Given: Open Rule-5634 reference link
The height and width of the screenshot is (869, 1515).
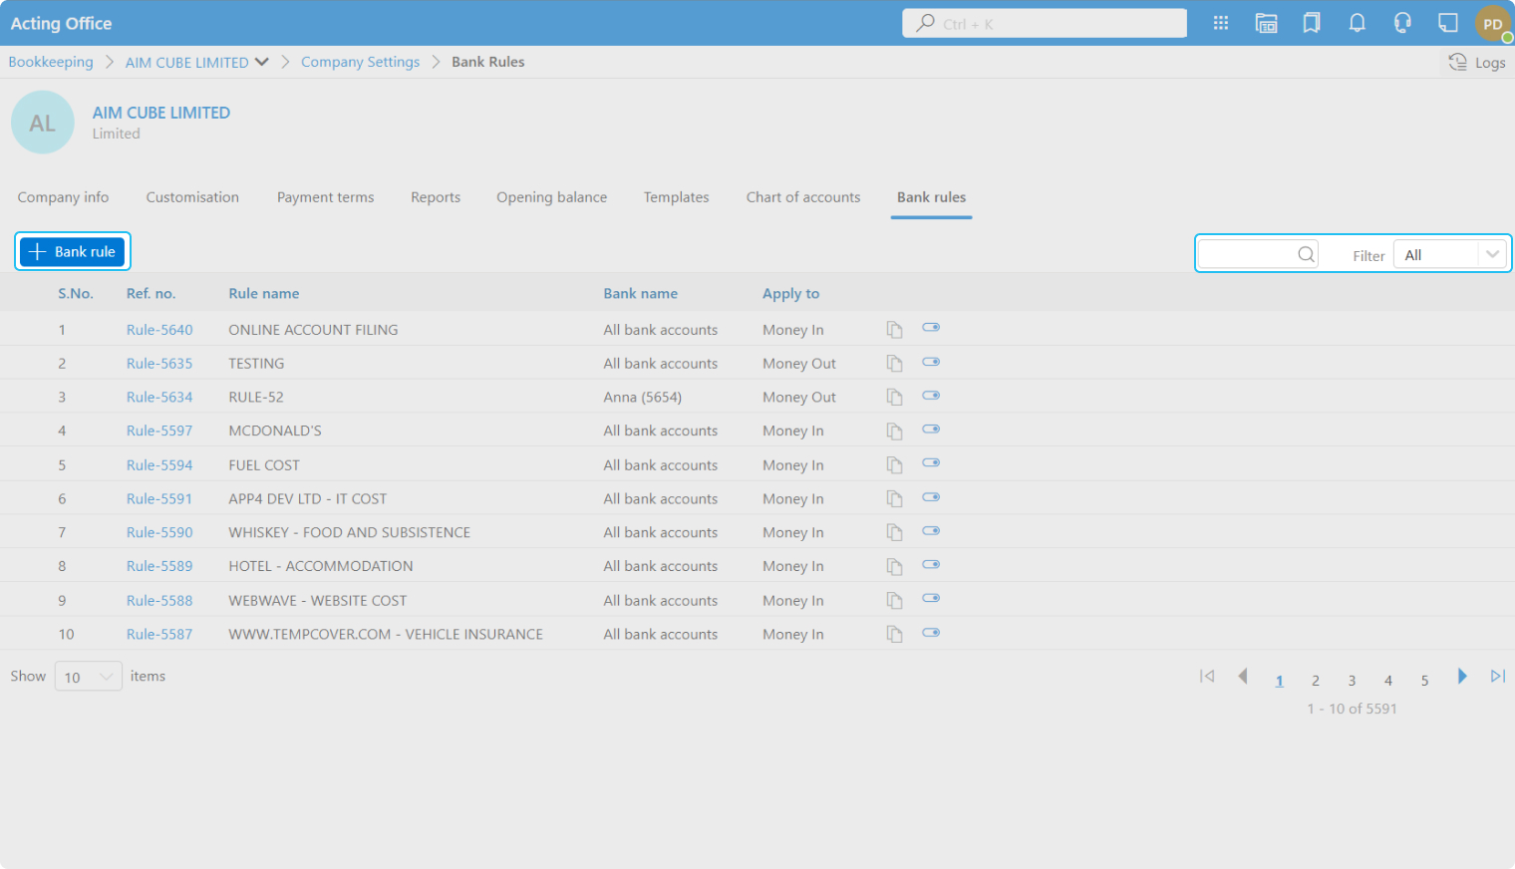Looking at the screenshot, I should point(159,397).
